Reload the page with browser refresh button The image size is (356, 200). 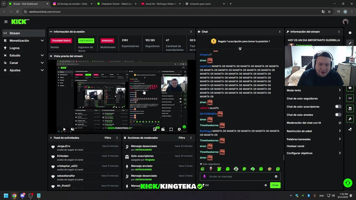tap(17, 12)
